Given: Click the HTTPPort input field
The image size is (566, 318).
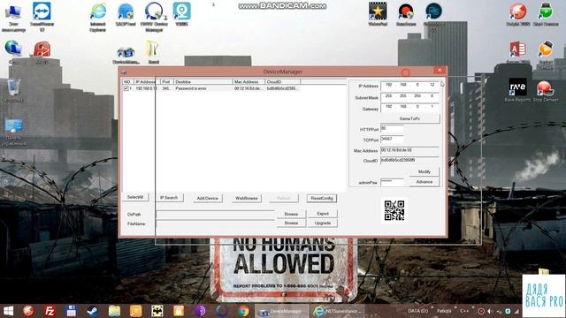Looking at the screenshot, I should click(x=392, y=129).
